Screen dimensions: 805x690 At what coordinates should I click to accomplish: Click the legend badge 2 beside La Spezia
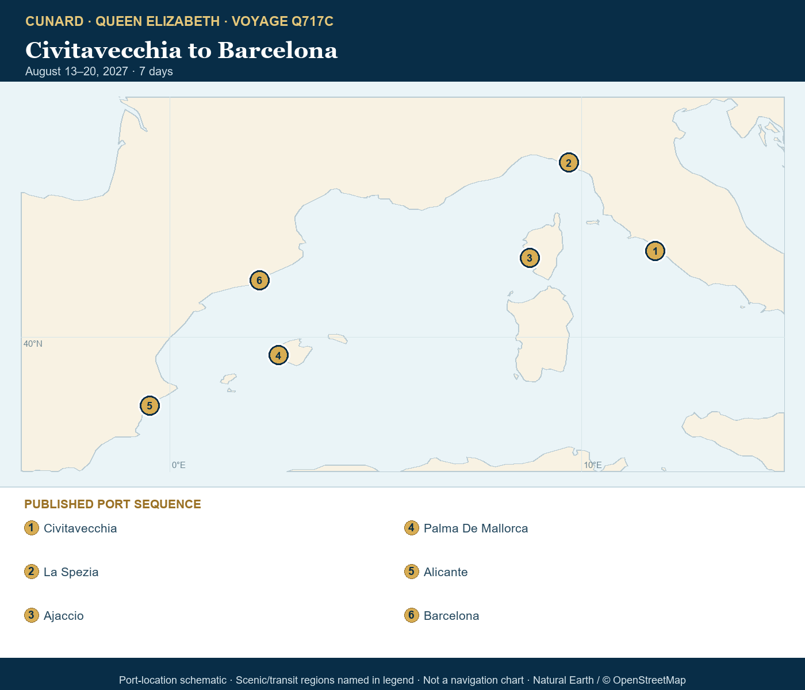click(x=32, y=572)
